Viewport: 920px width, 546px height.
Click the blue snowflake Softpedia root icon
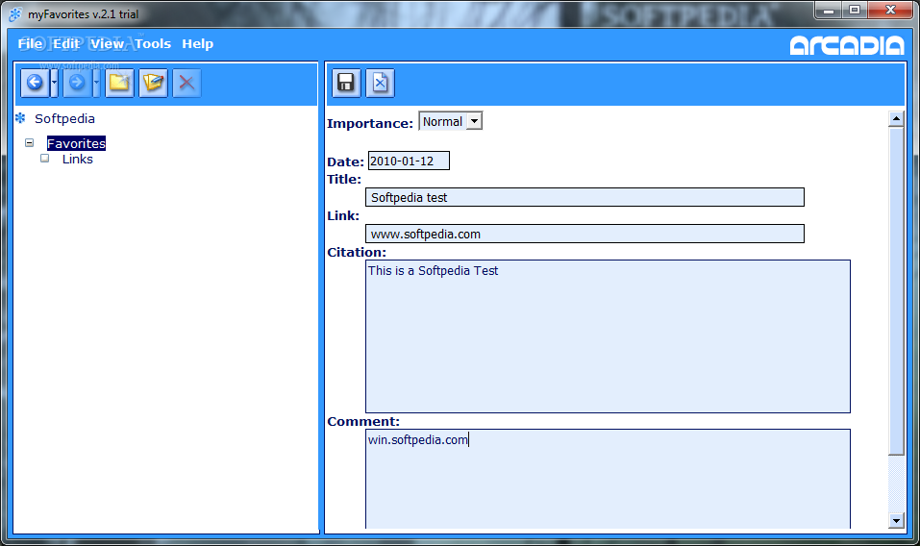(20, 118)
